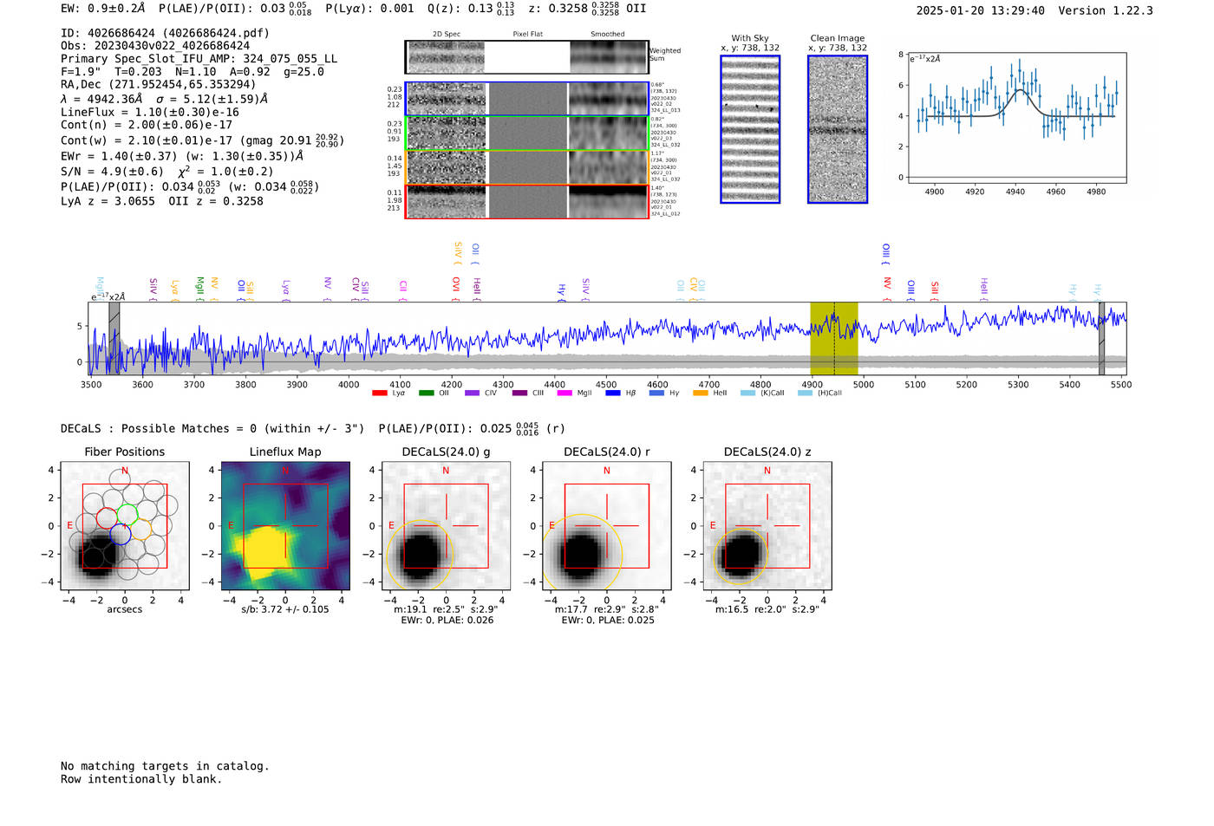Select the DECaLS g band image
Image resolution: width=1214 pixels, height=826 pixels.
click(x=446, y=526)
